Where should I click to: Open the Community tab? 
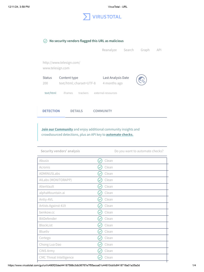coord(103,111)
